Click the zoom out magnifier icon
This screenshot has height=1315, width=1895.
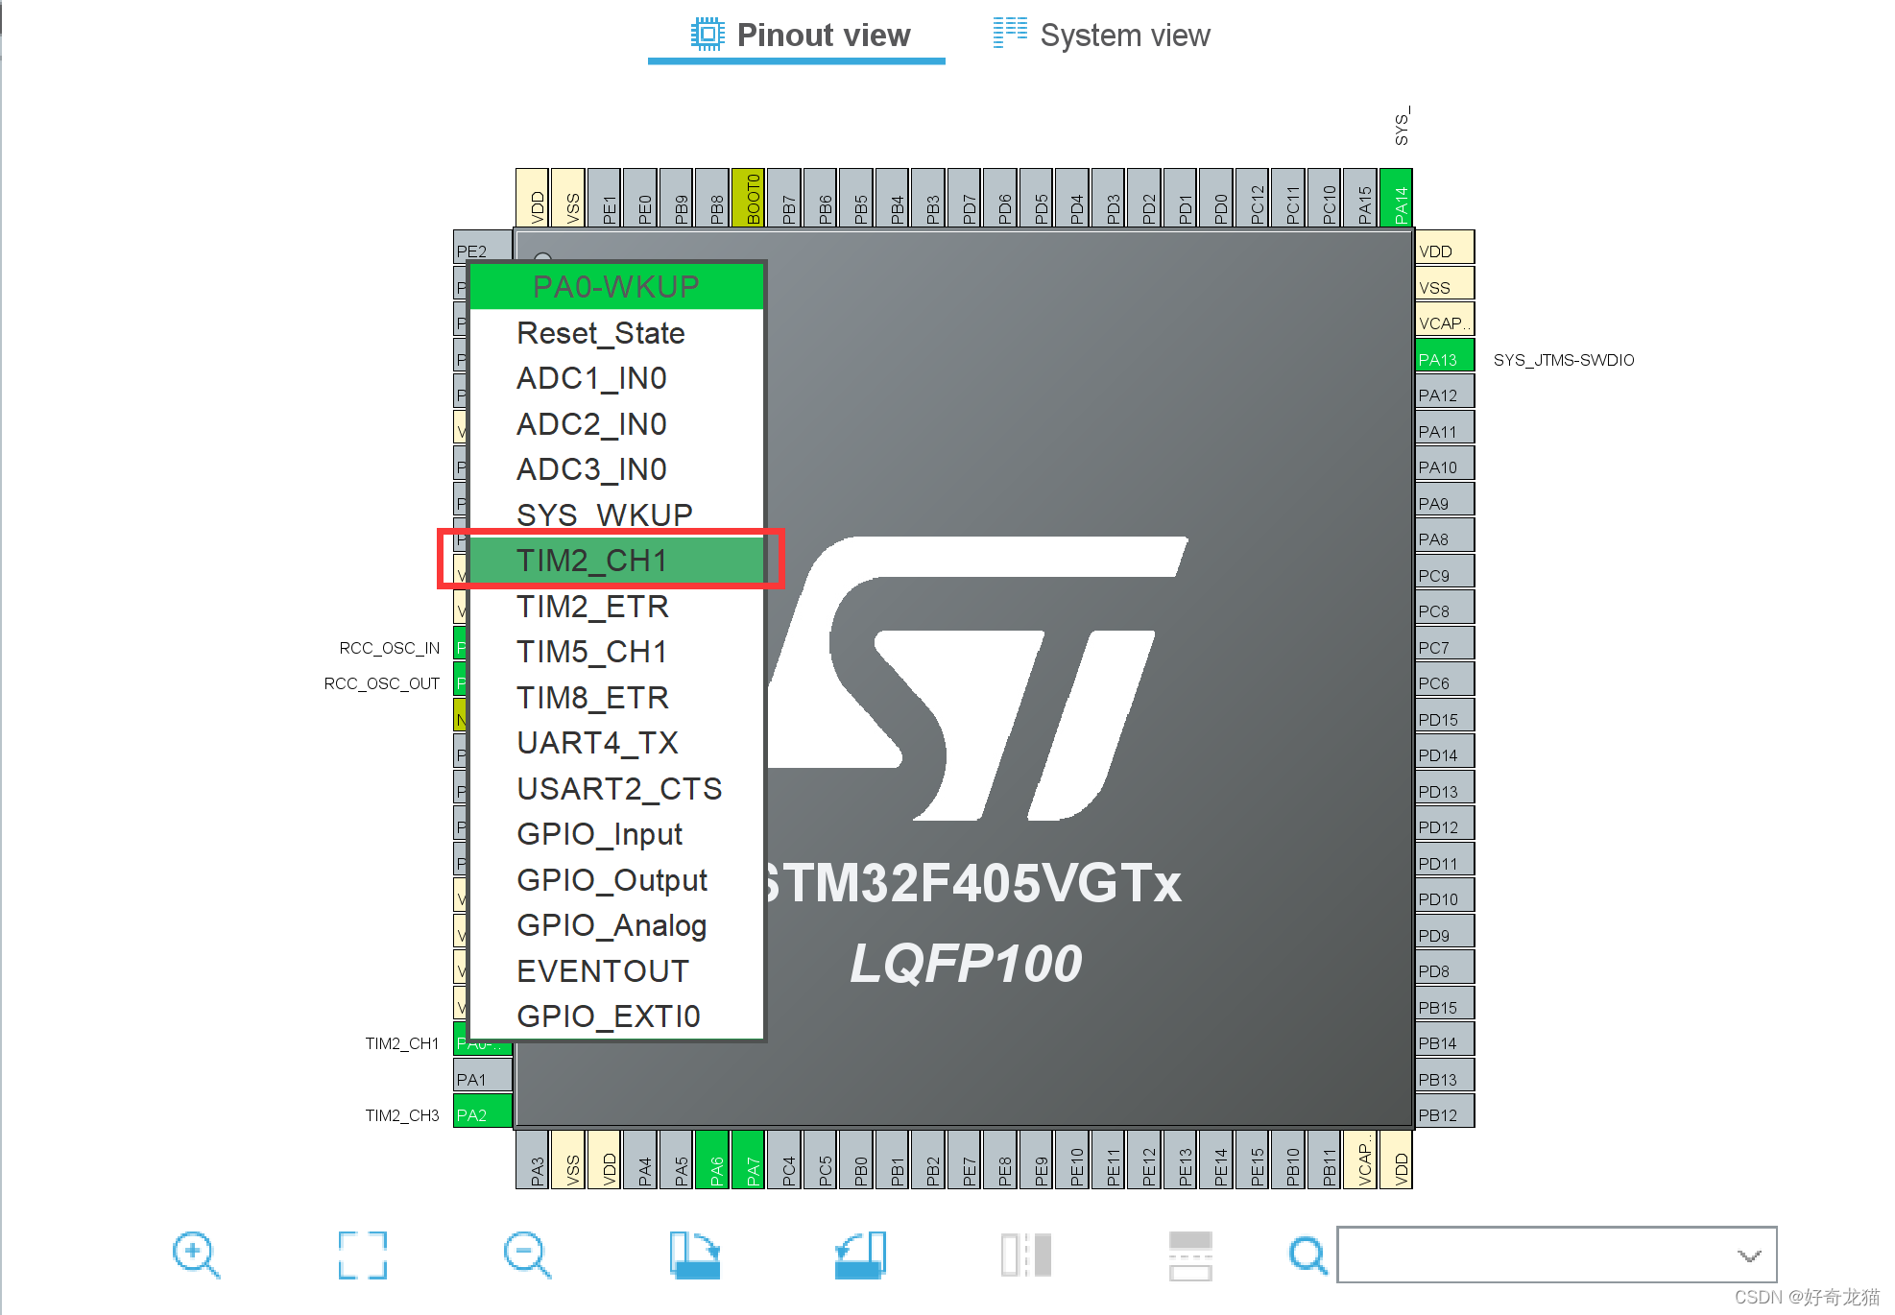point(527,1255)
